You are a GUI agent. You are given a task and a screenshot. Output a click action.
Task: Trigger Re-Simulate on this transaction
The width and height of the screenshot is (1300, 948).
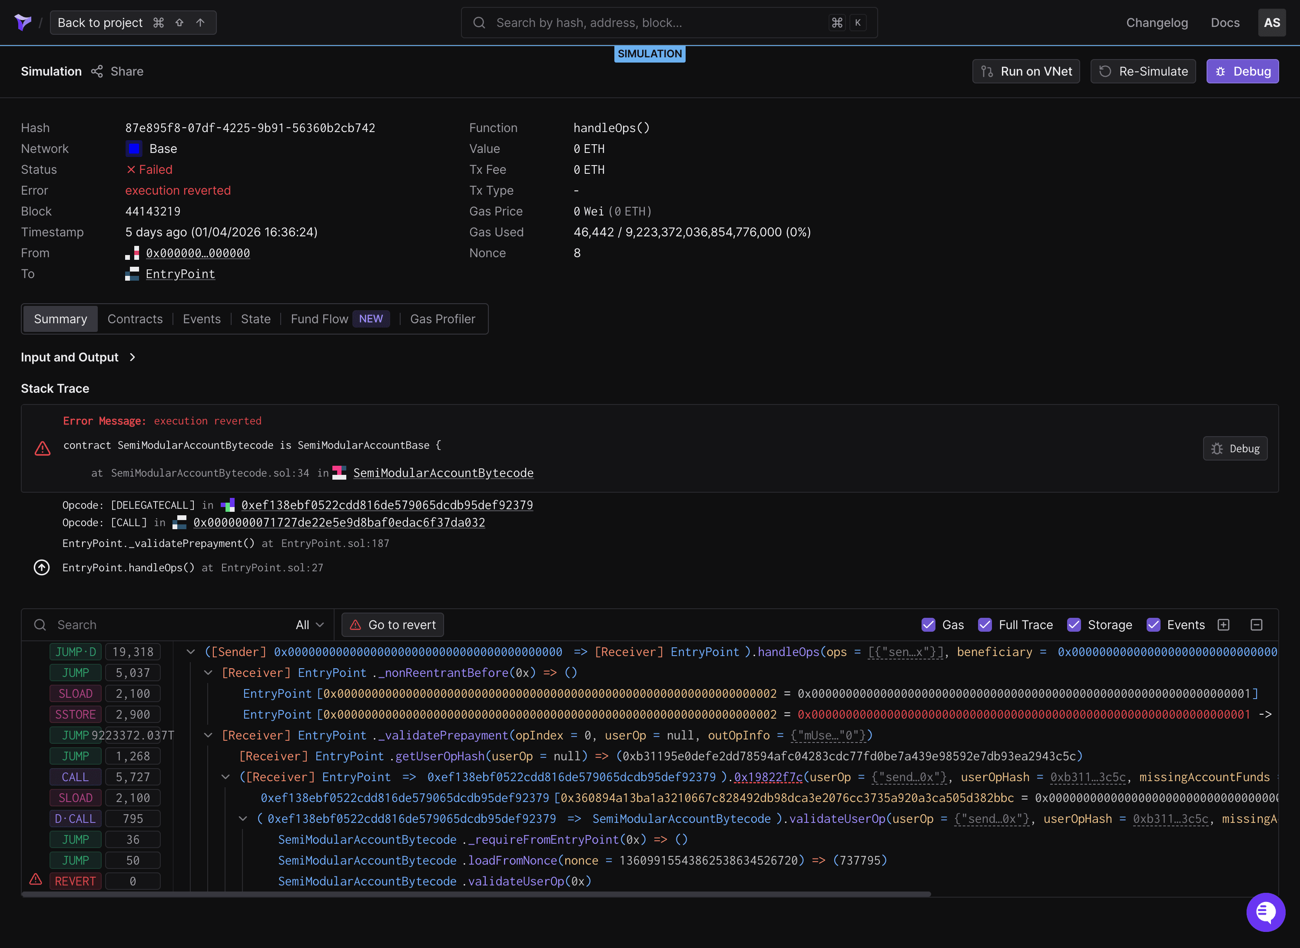click(1142, 71)
